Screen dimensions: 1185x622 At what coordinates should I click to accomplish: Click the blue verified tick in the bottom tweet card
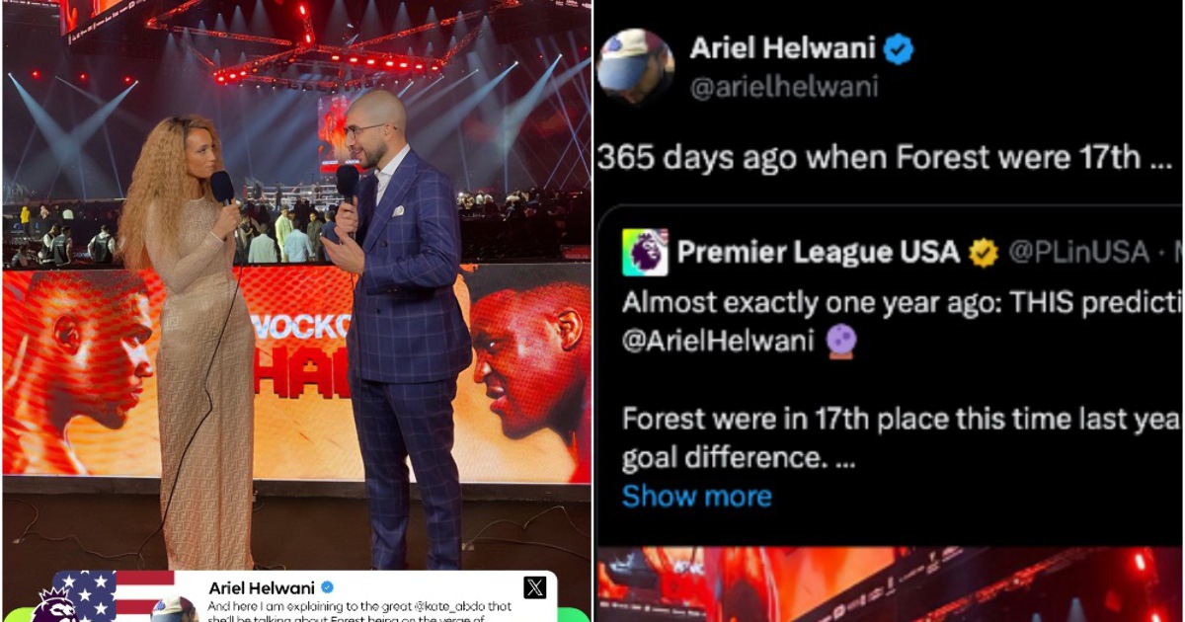pyautogui.click(x=328, y=588)
